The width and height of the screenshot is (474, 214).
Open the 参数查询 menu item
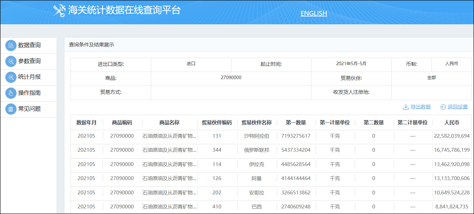(x=29, y=61)
